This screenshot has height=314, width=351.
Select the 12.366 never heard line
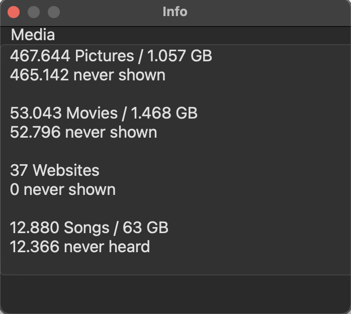point(79,247)
